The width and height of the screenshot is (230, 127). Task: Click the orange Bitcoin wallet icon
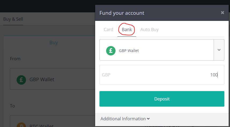point(21,125)
